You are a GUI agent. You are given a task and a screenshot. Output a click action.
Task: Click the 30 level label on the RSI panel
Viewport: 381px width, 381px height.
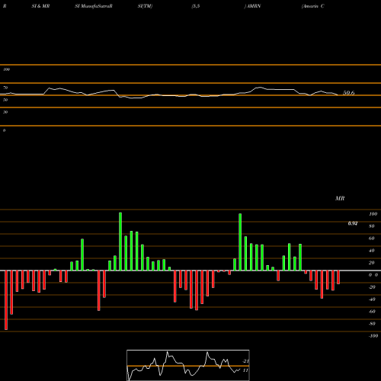tap(5, 112)
